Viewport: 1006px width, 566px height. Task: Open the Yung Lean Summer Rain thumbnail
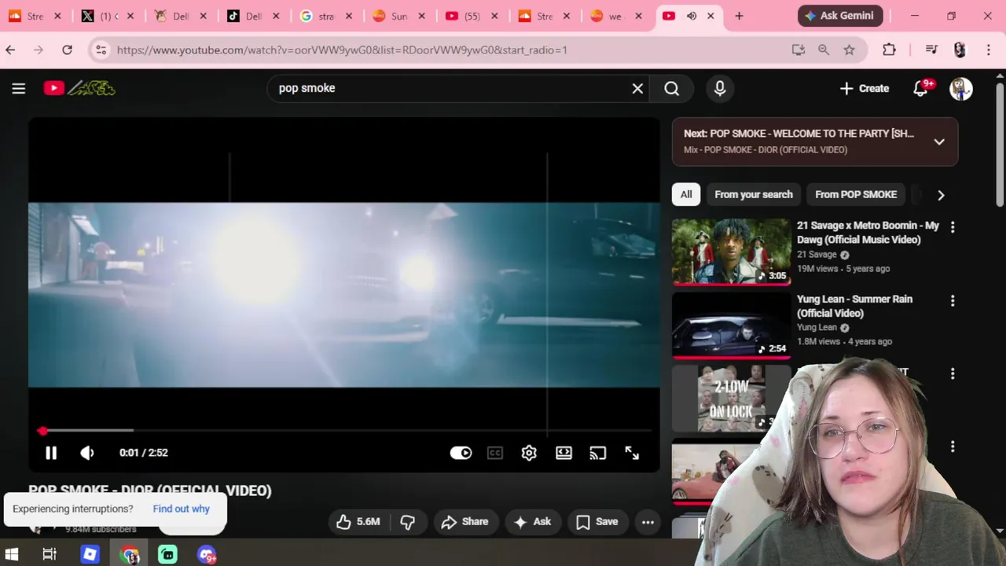click(731, 325)
